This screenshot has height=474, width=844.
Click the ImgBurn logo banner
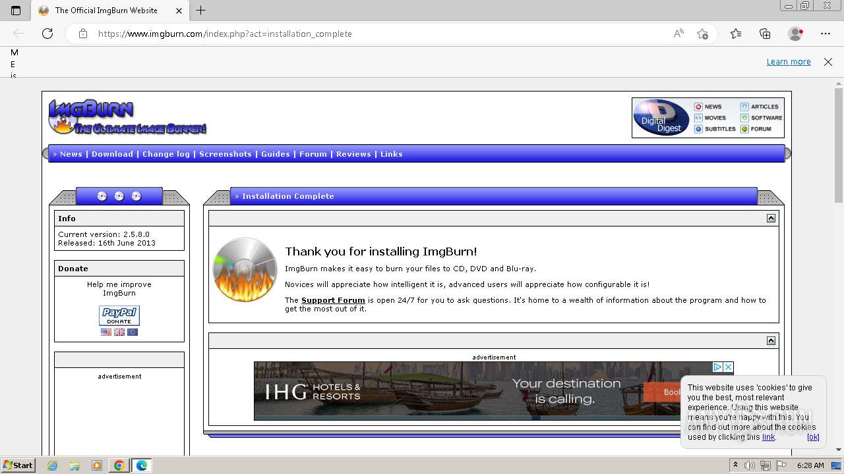[x=127, y=117]
